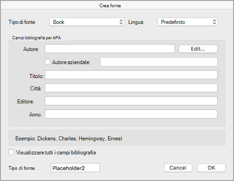
Task: Select the Anno input field
Action: (131, 114)
